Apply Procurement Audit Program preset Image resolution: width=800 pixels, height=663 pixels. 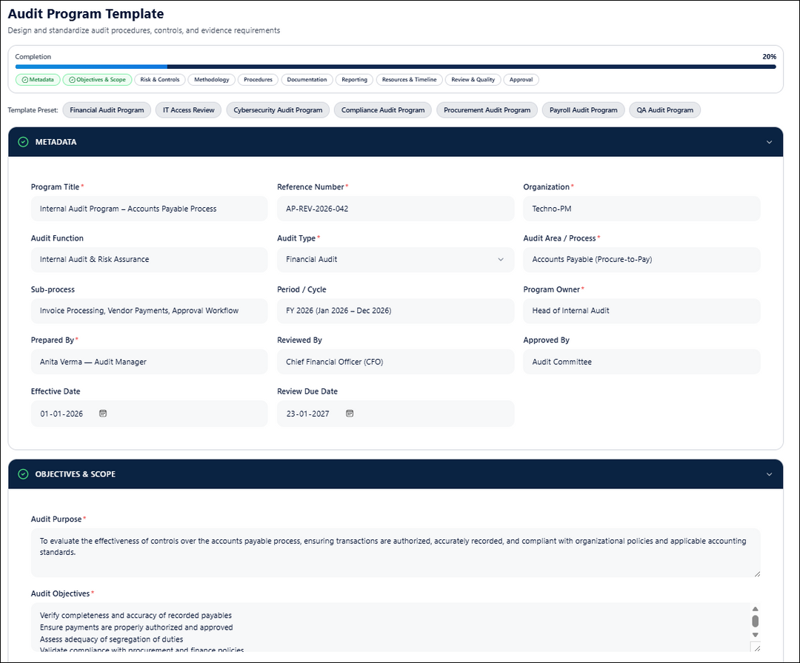pyautogui.click(x=487, y=110)
